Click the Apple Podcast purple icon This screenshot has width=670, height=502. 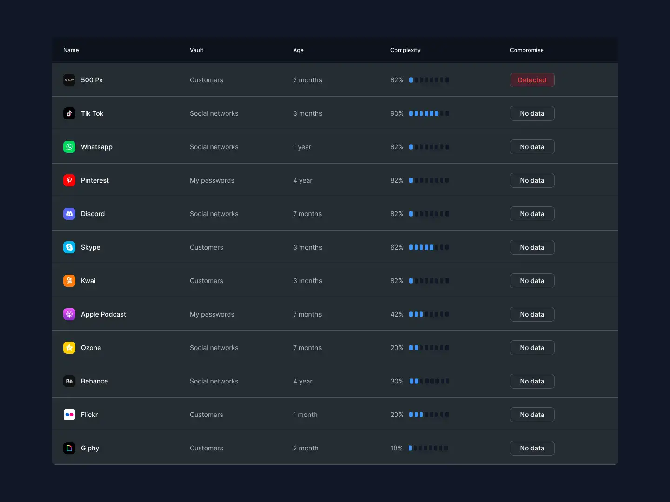[x=69, y=314]
